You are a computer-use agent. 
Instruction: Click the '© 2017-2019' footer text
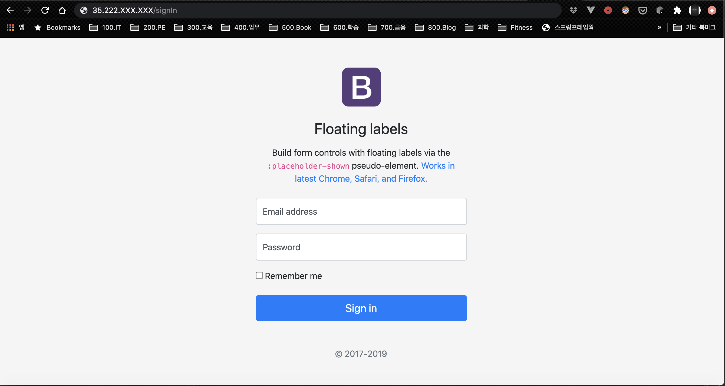coord(361,354)
